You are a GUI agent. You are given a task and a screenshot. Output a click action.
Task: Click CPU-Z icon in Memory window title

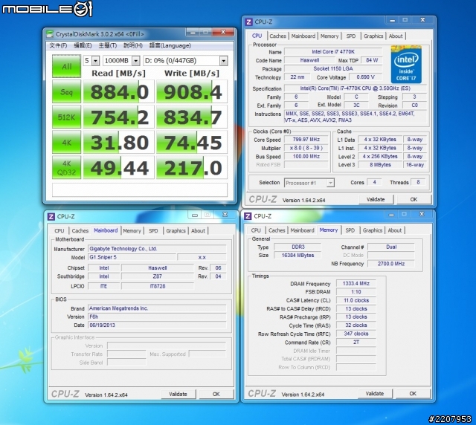pos(248,216)
